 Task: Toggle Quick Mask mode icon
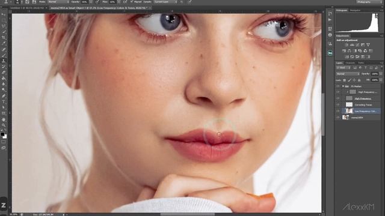4,142
